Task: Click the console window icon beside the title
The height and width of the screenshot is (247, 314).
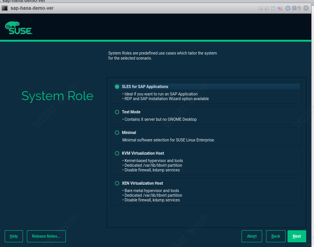Action: pos(5,8)
